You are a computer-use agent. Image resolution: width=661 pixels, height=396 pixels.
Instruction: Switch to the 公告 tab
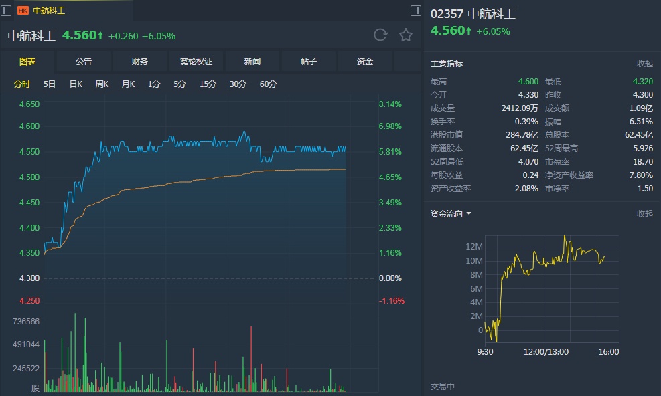point(84,62)
